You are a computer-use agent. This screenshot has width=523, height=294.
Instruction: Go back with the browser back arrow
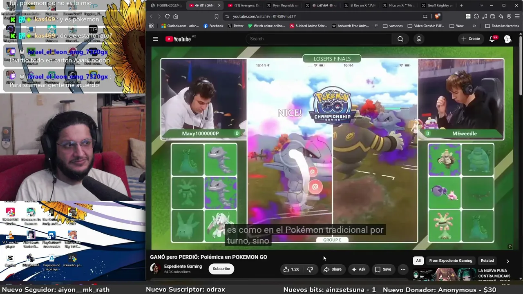point(151,16)
